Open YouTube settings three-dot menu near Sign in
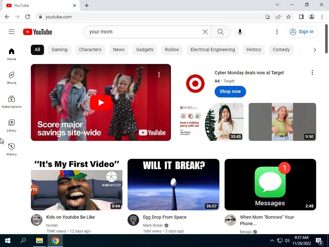 [277, 32]
